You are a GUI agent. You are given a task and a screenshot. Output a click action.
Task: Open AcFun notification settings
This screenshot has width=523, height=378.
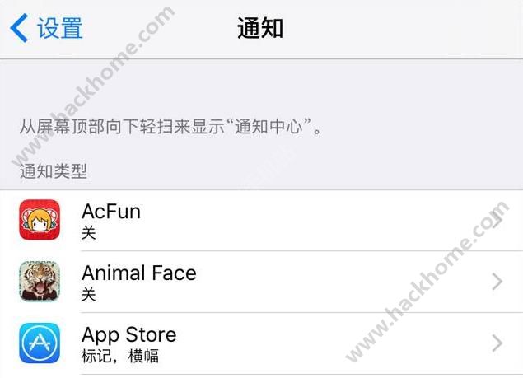tap(262, 221)
